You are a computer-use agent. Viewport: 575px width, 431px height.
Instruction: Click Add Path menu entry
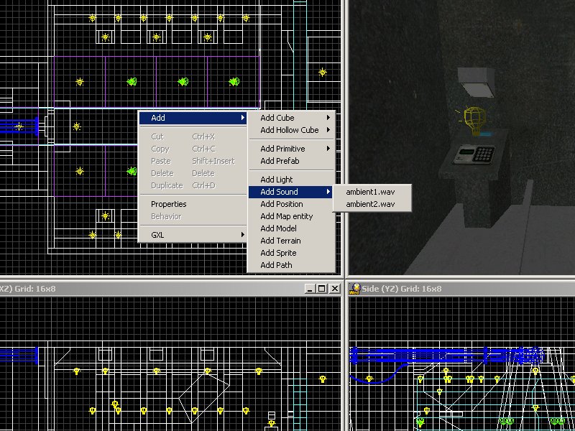276,265
